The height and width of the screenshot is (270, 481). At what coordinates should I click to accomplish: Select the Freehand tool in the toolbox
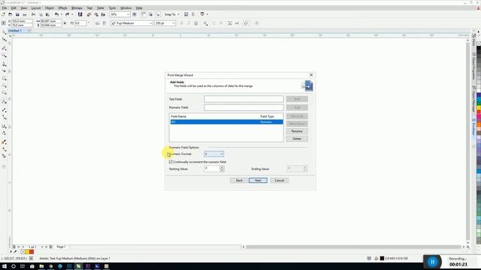(5, 64)
